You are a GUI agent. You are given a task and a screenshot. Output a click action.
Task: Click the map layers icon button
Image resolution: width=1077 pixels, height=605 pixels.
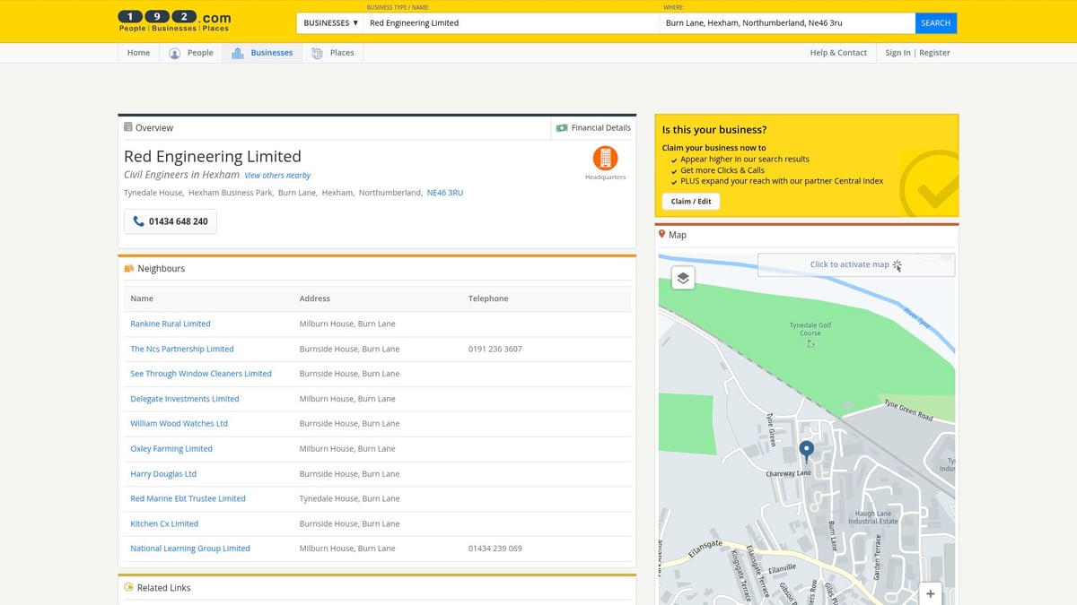pos(683,278)
